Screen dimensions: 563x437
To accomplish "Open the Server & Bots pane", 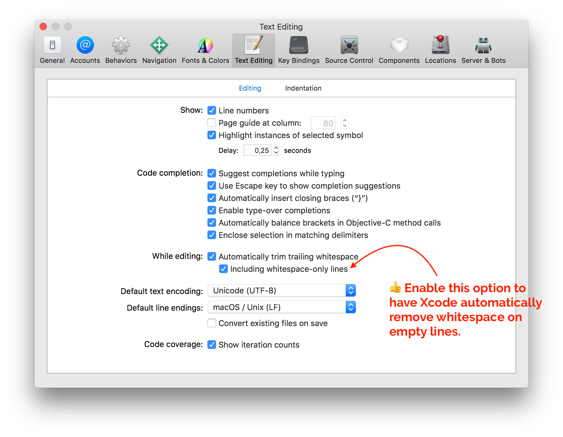I will click(483, 50).
